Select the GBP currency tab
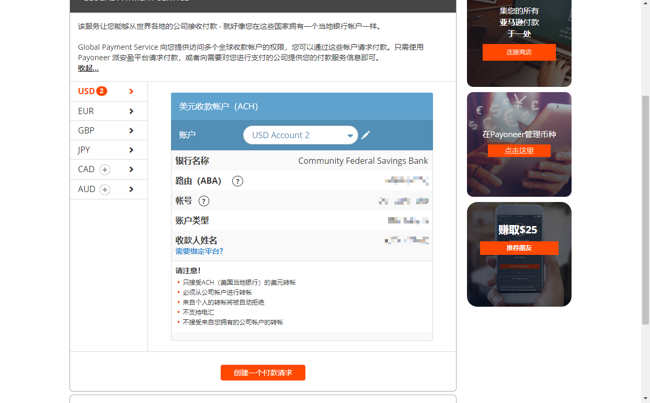This screenshot has height=403, width=650. tap(109, 130)
